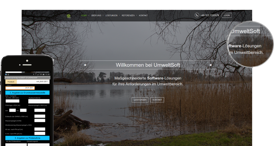The width and height of the screenshot is (274, 146).
Task: Open the HOME menu item
Action: pos(84,16)
